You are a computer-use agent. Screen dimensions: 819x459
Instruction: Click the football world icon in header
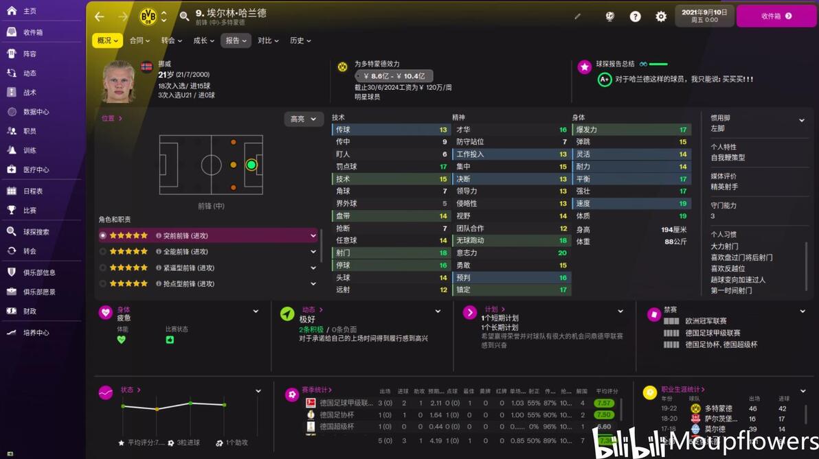609,16
